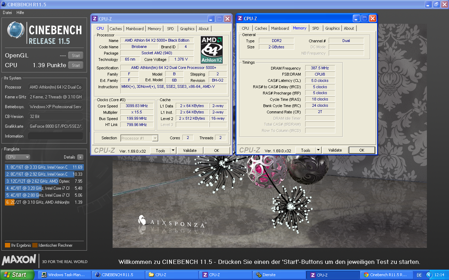449x280 pixels.
Task: Switch to Dienste taskbar button
Action: 279,275
